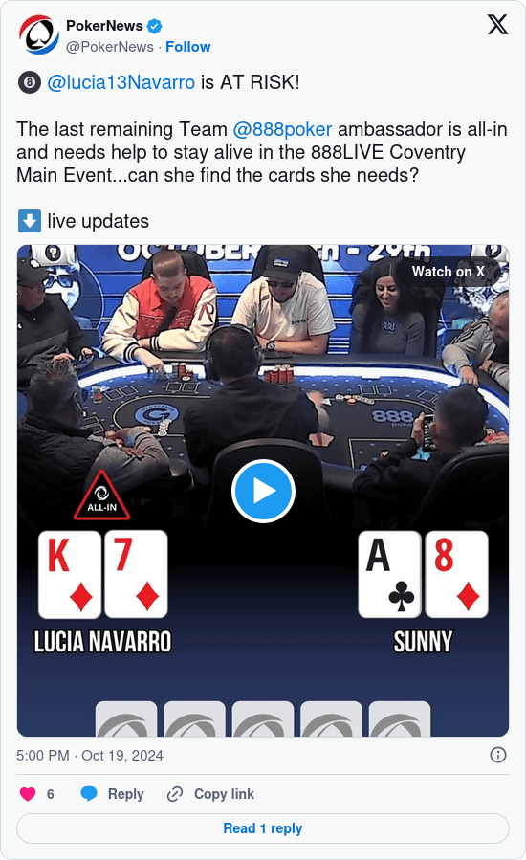This screenshot has width=526, height=860.
Task: Open the @888poker mention
Action: pyautogui.click(x=282, y=129)
